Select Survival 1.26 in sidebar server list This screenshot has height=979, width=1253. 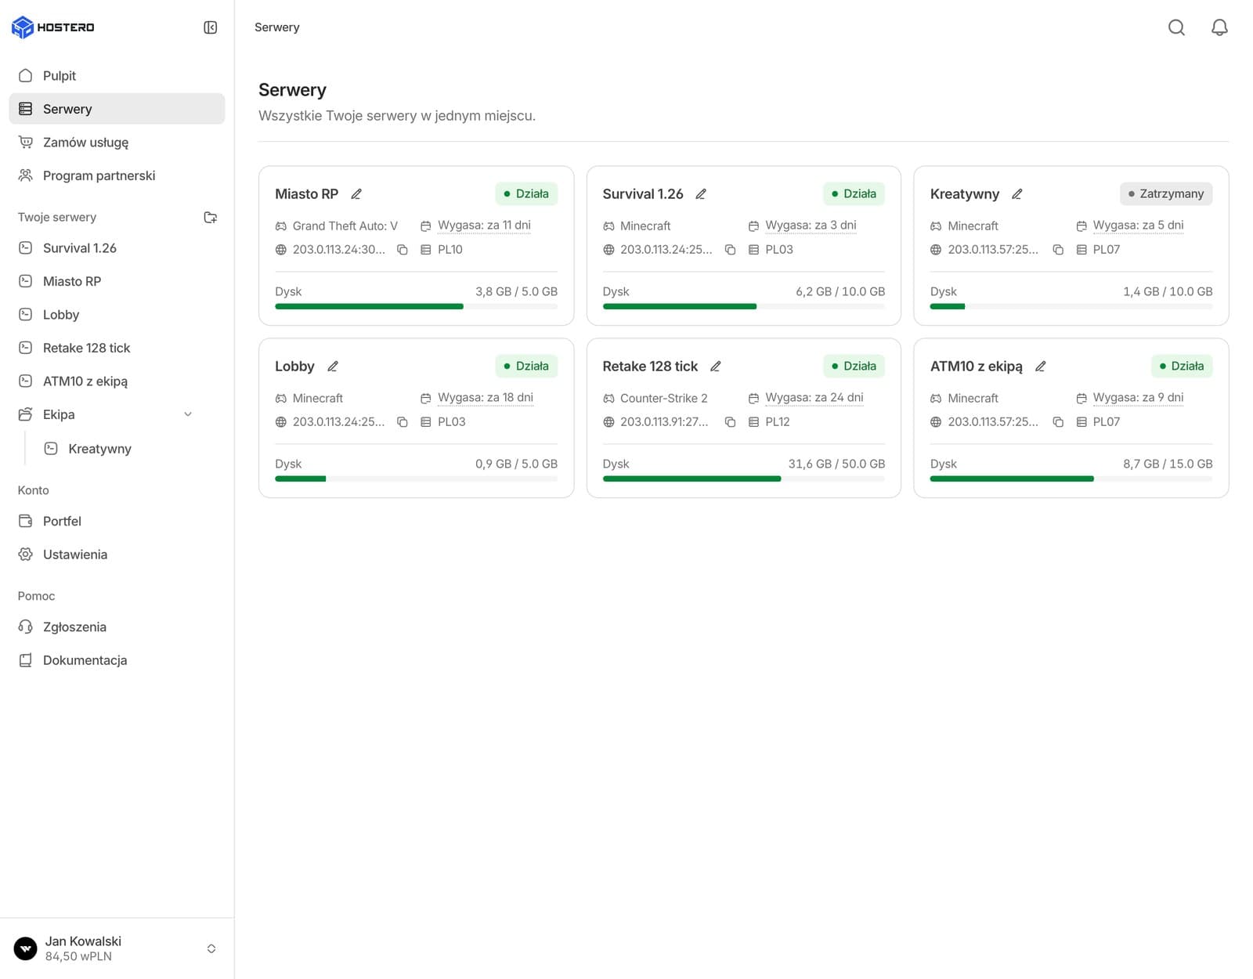pos(117,248)
